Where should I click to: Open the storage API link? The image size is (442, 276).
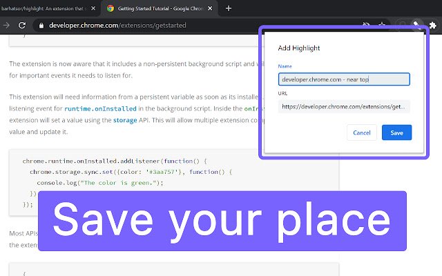125,120
